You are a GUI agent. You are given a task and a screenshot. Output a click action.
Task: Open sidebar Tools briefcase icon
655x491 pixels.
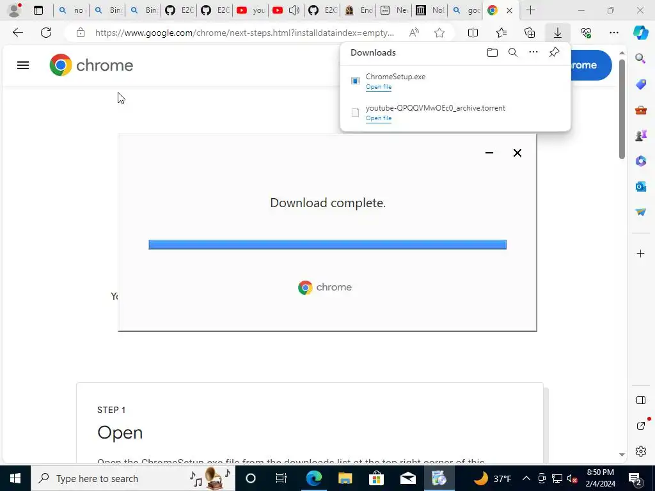tap(640, 110)
